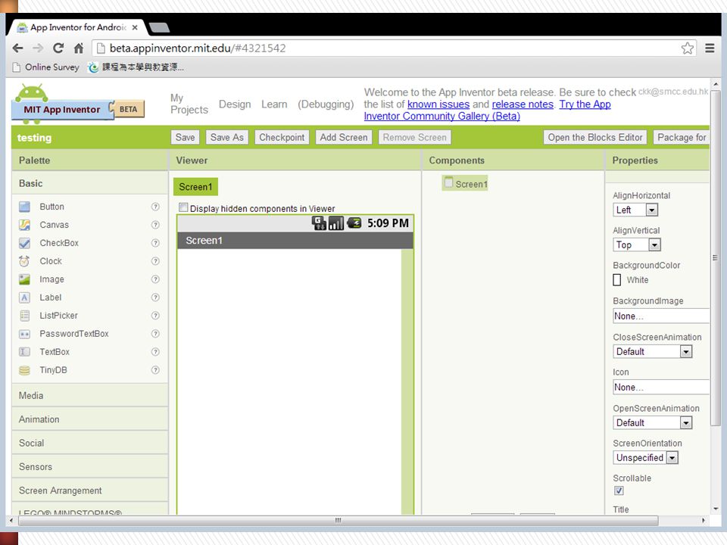Enable Display hidden components in Viewer
The image size is (727, 545).
click(183, 207)
